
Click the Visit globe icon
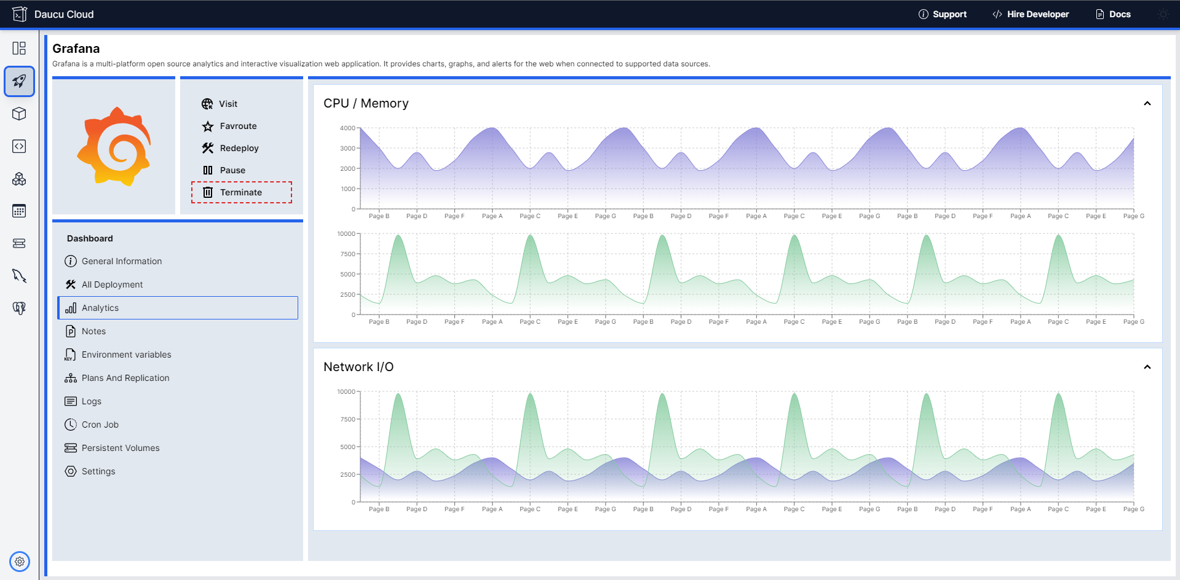pos(207,104)
